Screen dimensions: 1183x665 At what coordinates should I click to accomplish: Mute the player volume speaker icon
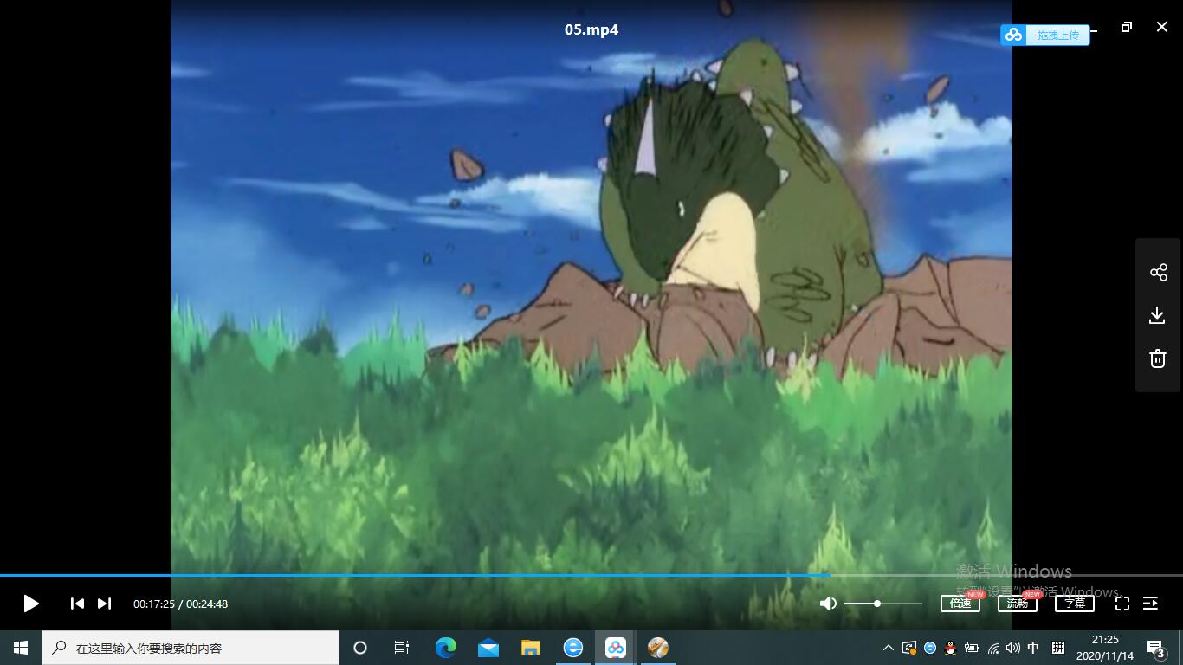pyautogui.click(x=828, y=604)
